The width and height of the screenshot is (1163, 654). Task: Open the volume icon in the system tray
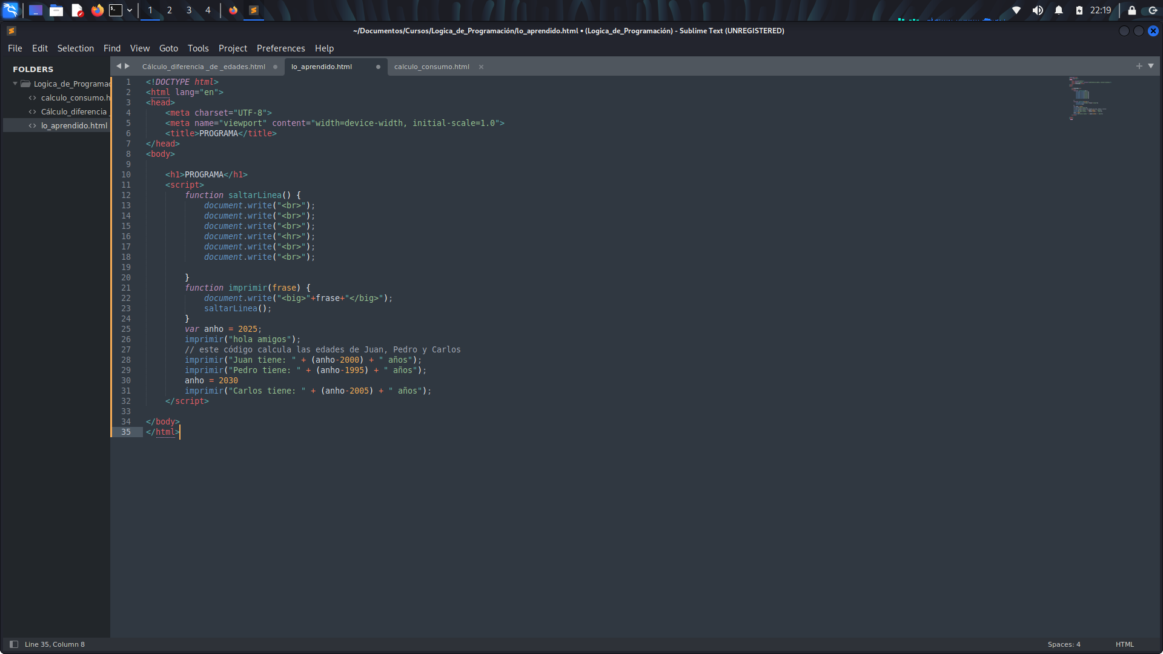coord(1038,10)
